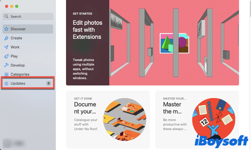Image resolution: width=251 pixels, height=150 pixels.
Task: Open the Updates tab in sidebar
Action: pos(28,83)
